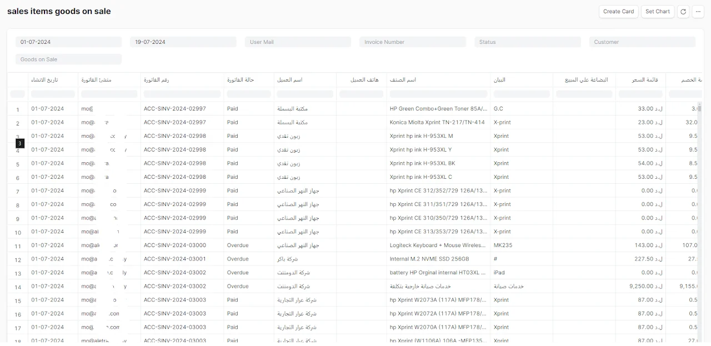Click column filter under قائمة السعر
The height and width of the screenshot is (346, 711).
[640, 94]
